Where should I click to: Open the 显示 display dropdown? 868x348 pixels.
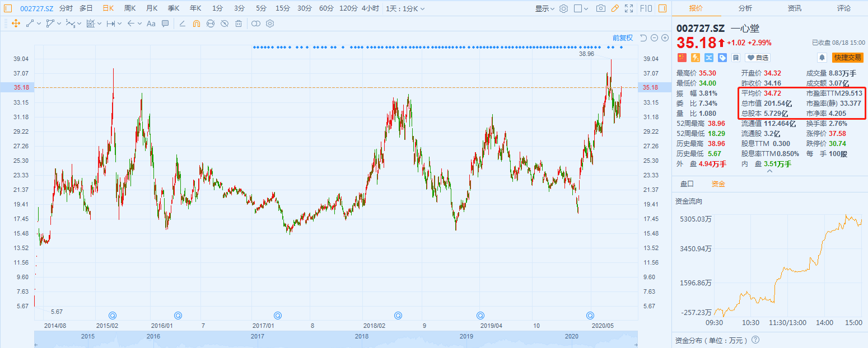point(544,8)
